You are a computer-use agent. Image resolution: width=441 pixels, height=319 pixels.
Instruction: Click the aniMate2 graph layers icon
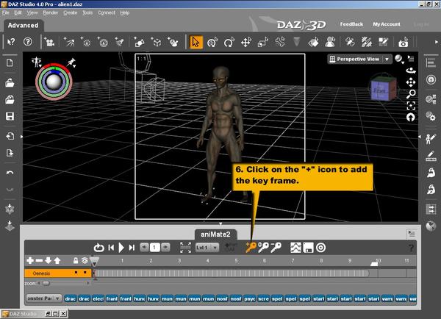tap(295, 248)
